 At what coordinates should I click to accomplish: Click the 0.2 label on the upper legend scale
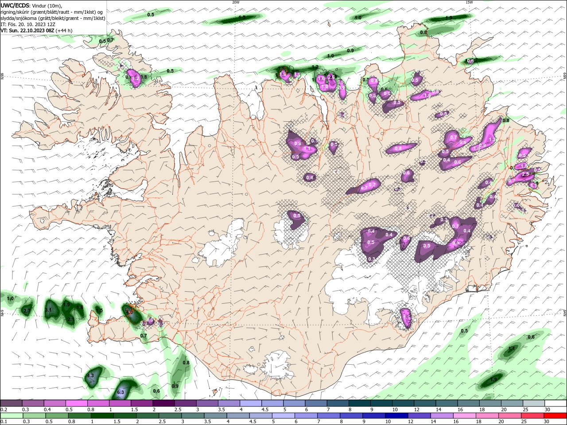(x=4, y=410)
